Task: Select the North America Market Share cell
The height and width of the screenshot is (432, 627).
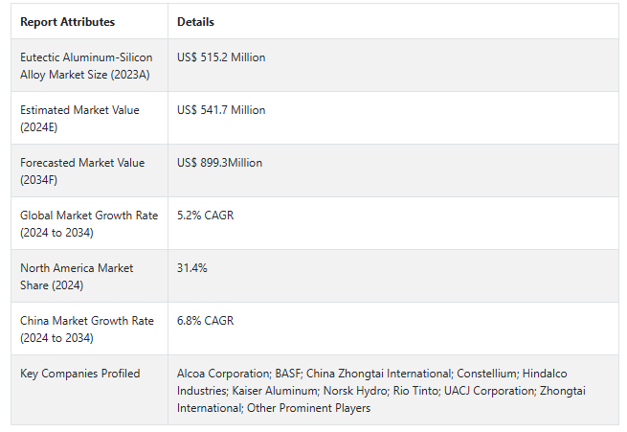Action: pyautogui.click(x=77, y=276)
